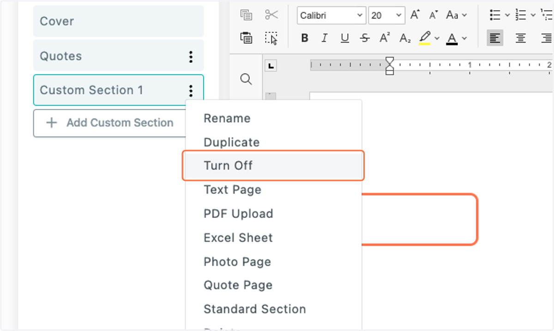Open the Quotes section options menu

coord(191,56)
